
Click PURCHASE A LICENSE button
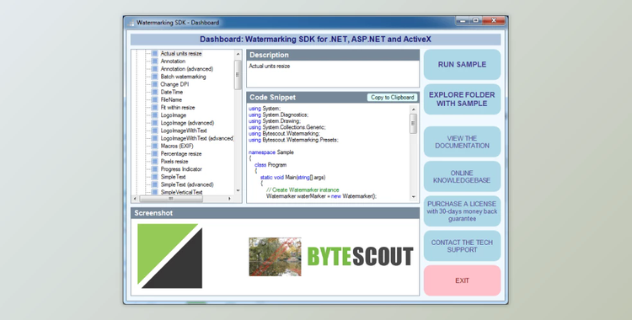pos(462,211)
